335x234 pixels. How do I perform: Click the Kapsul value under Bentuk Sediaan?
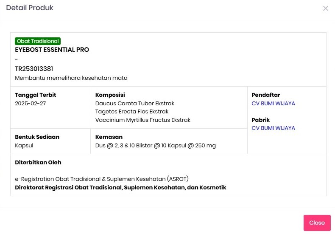[x=24, y=145]
